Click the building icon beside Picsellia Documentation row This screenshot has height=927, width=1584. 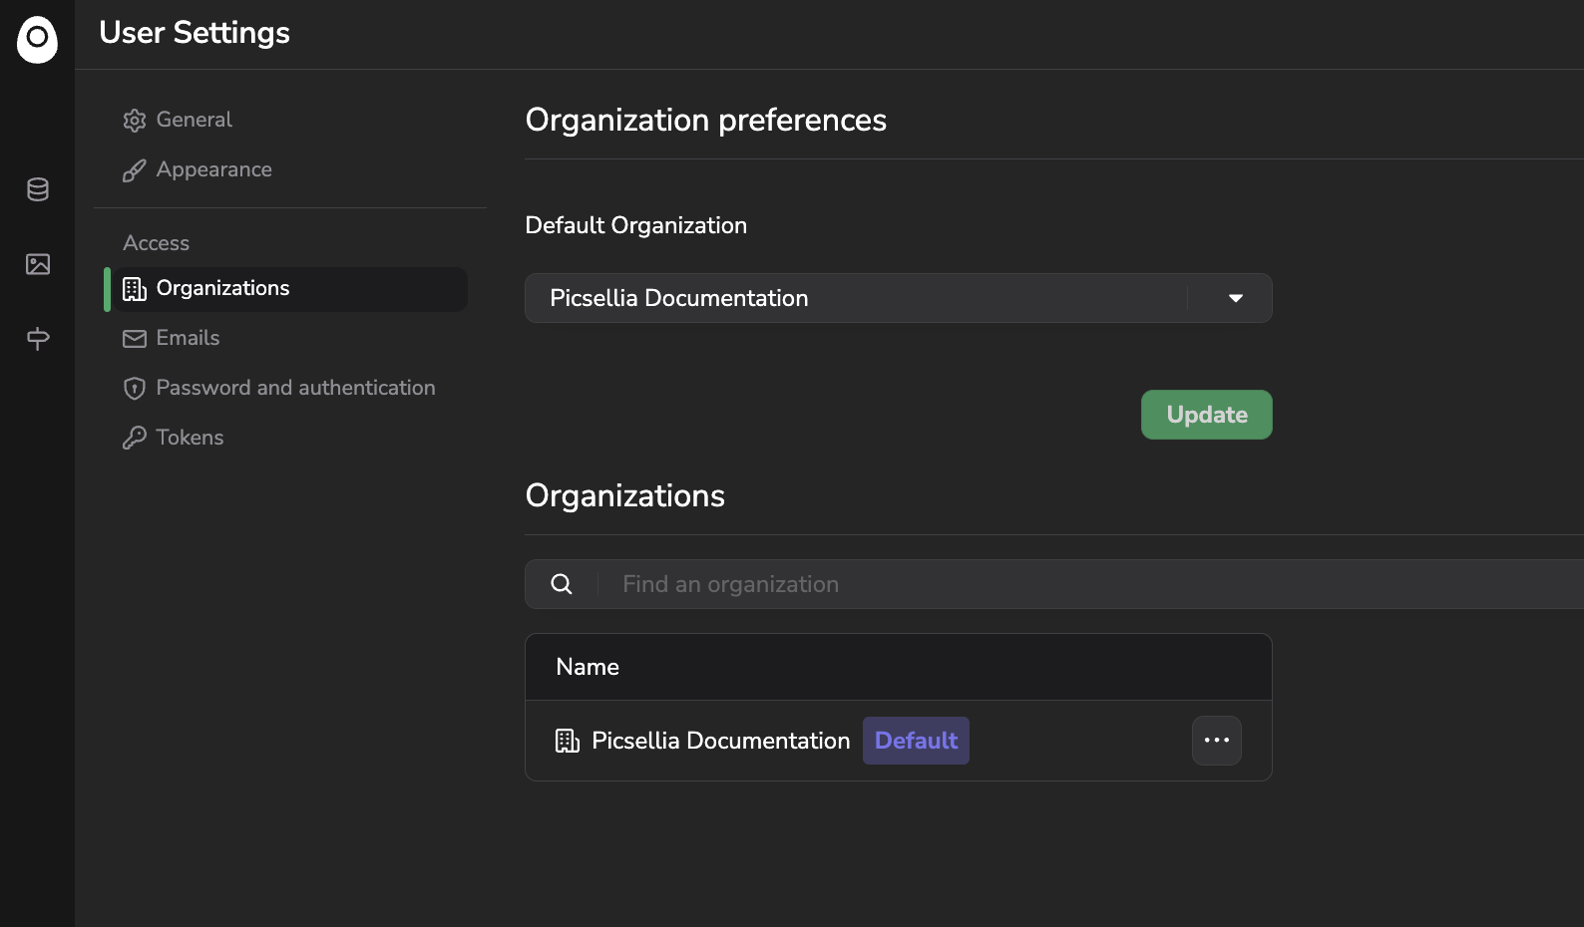click(x=568, y=741)
